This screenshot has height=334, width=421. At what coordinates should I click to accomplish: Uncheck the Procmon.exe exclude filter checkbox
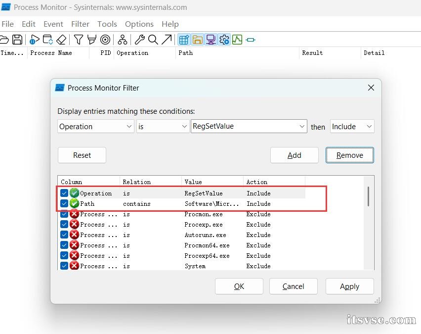(64, 214)
